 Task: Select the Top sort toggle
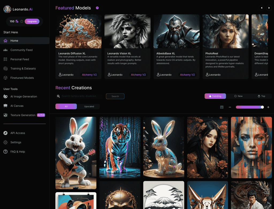(x=261, y=96)
